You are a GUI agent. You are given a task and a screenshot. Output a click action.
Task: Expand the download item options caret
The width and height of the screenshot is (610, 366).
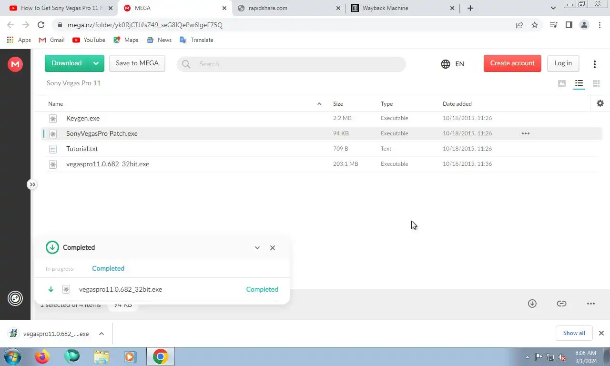[102, 334]
